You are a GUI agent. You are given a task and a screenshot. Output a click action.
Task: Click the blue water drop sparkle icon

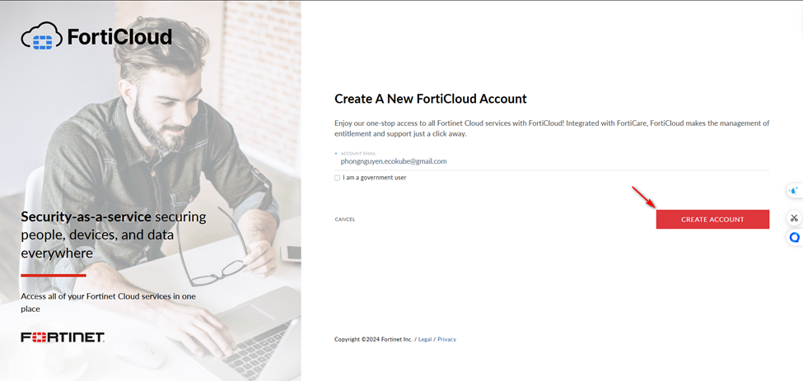pos(794,191)
